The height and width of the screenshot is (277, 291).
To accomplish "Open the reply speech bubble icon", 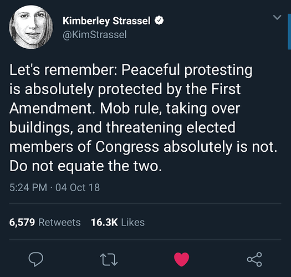I will pos(36,259).
